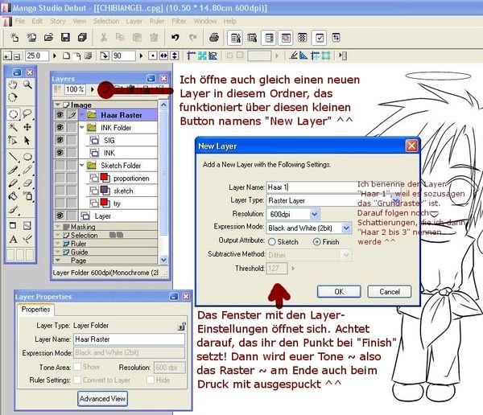Select the Text tool (A)
Image resolution: width=483 pixels, height=415 pixels.
13,239
